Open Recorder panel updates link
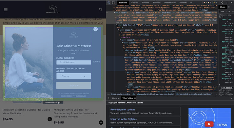Screen dimensions: 234x128 tap(123, 109)
